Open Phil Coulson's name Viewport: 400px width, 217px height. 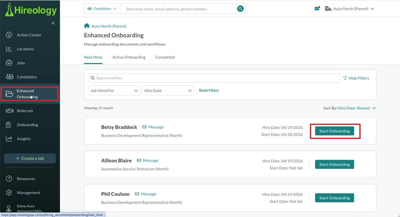click(x=115, y=194)
